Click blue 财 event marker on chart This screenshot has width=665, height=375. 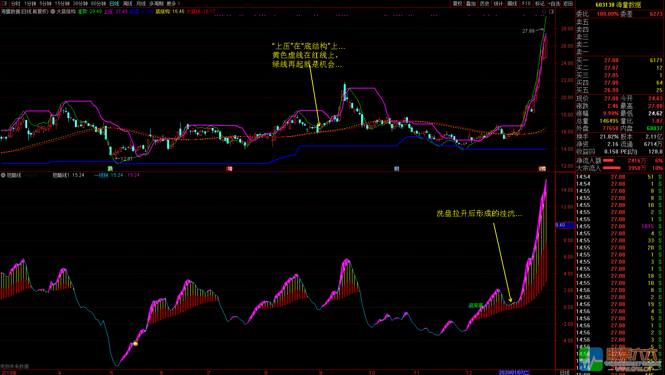tap(397, 168)
